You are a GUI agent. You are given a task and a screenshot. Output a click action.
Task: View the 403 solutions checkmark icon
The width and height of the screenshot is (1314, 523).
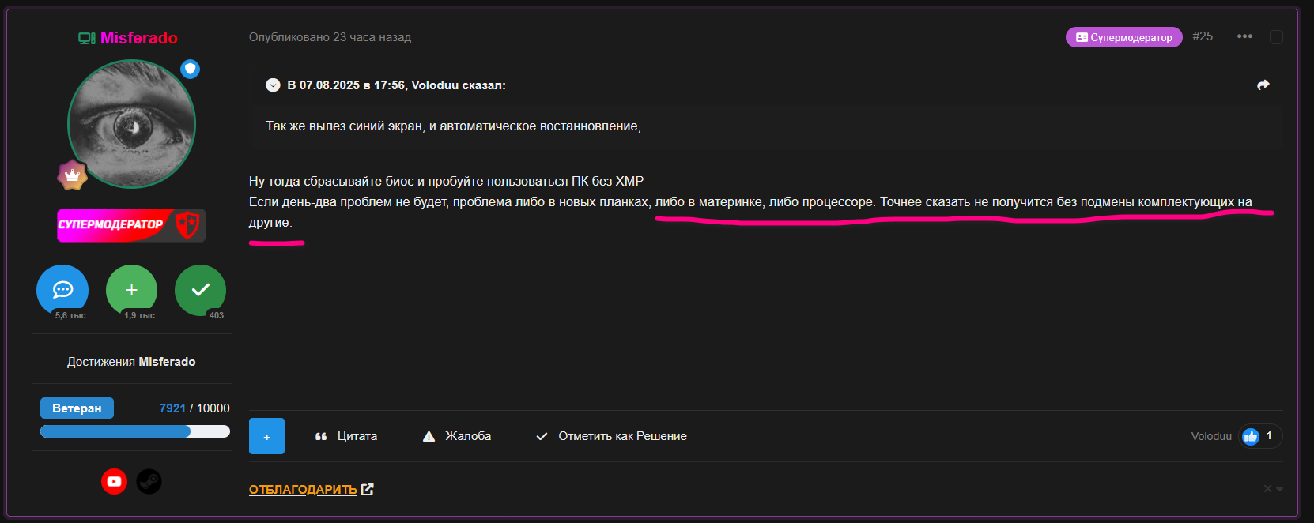[200, 290]
